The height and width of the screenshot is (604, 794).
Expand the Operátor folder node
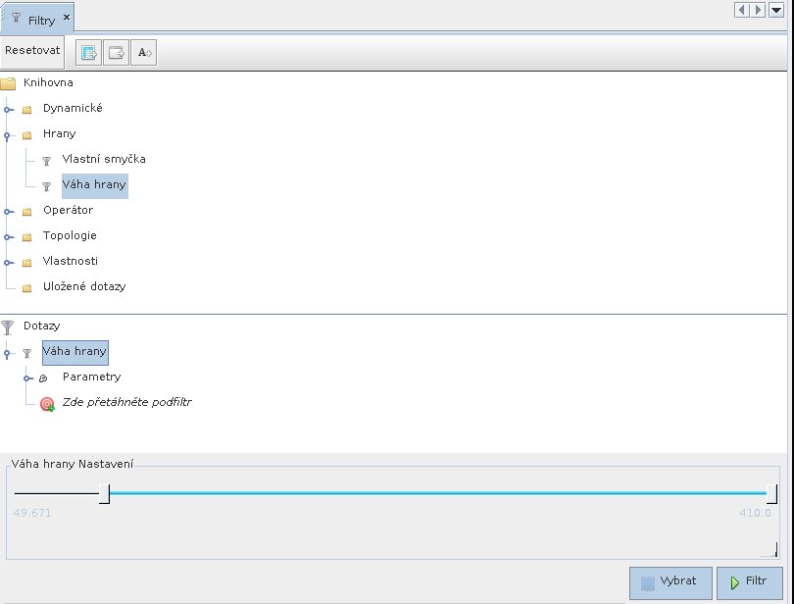(7, 212)
